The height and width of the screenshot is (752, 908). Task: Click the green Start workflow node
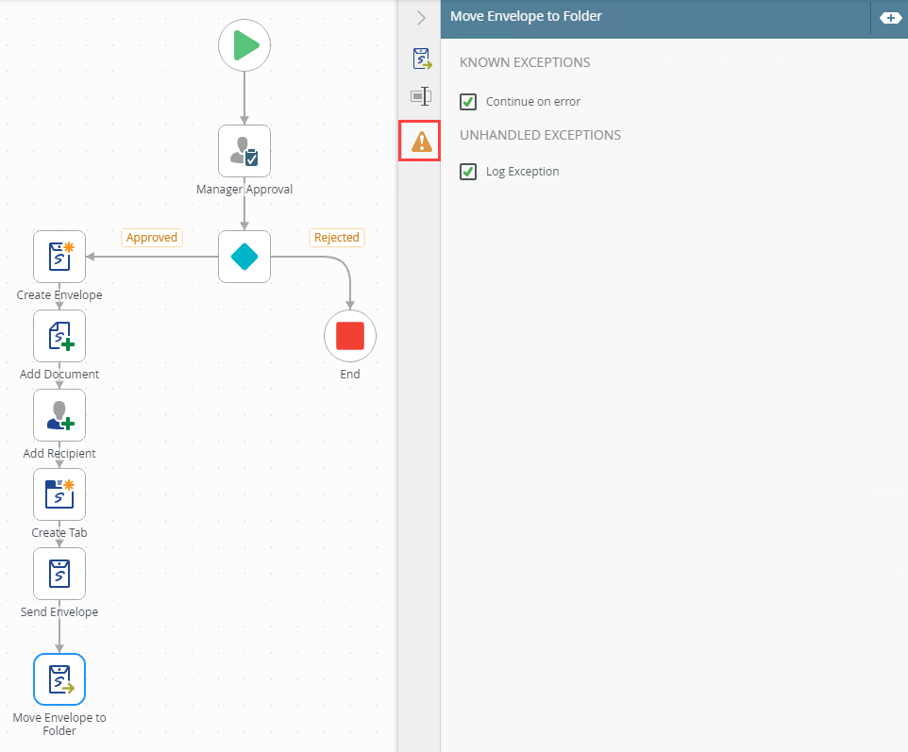tap(244, 45)
